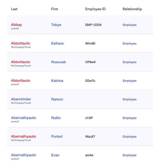
Task: Sort by the First column header
Action: (54, 9)
